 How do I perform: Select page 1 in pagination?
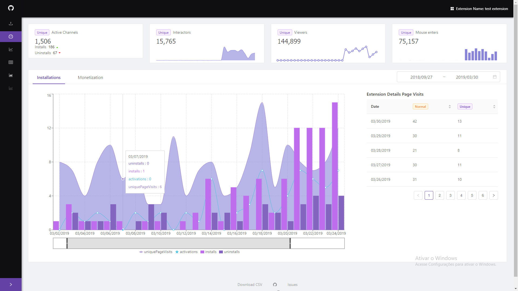point(429,195)
